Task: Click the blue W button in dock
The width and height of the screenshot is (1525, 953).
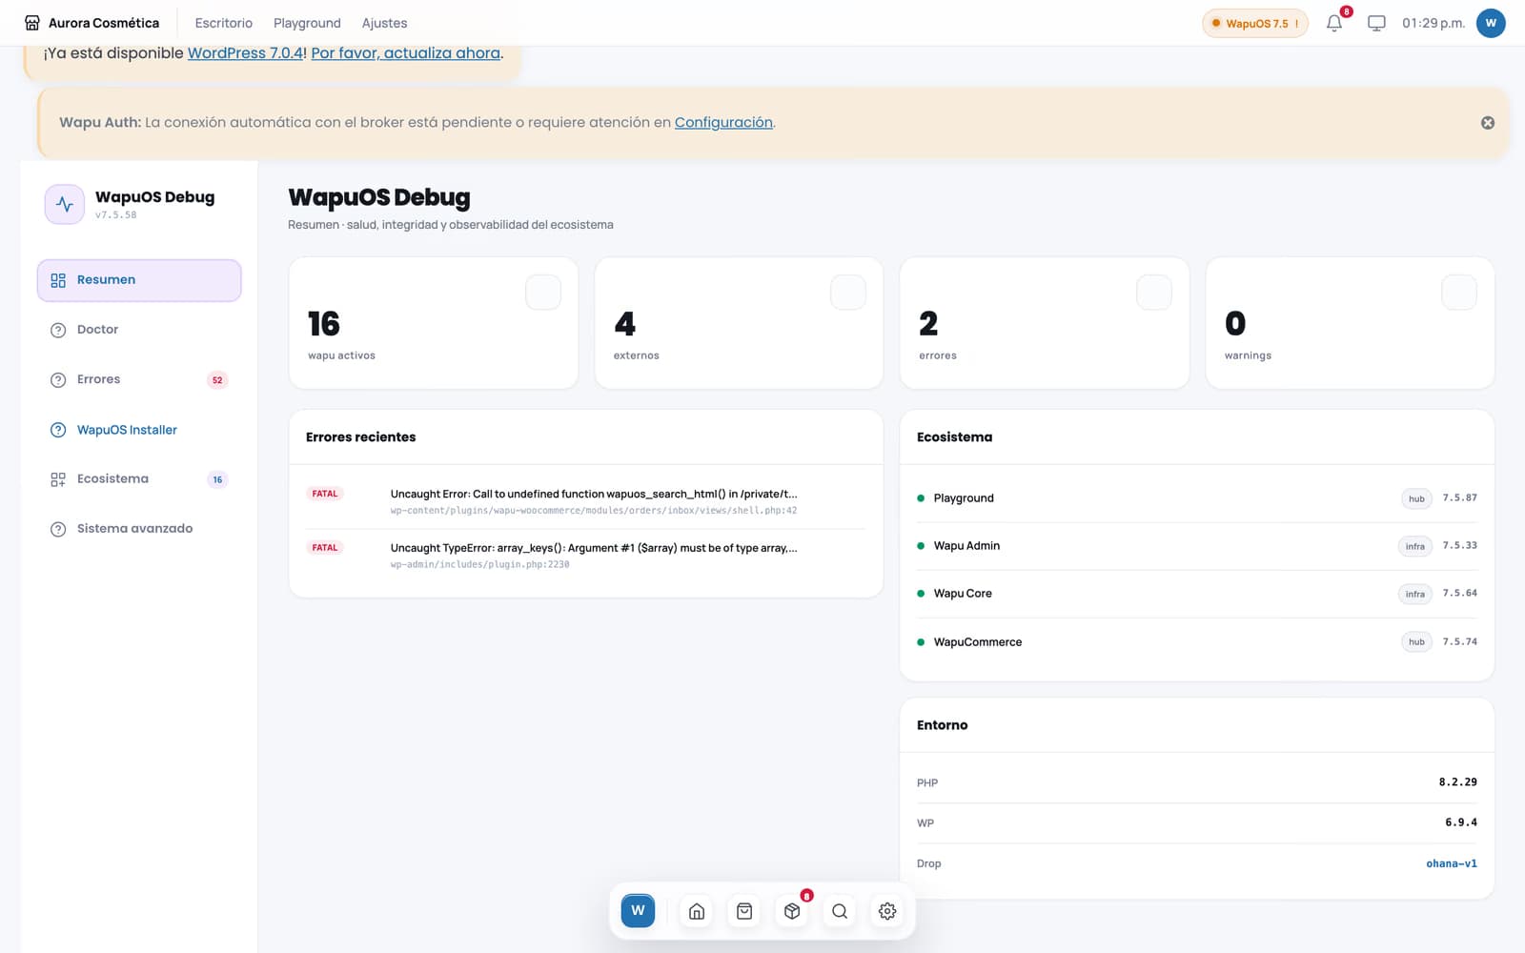Action: (638, 910)
